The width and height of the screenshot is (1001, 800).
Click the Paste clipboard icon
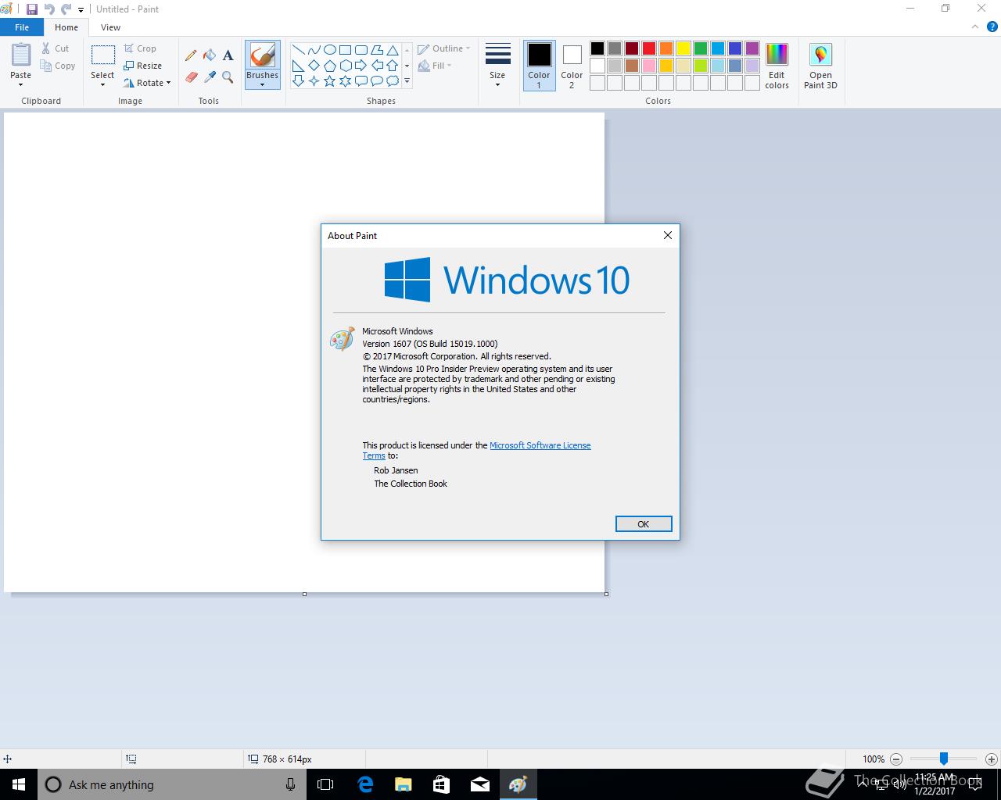21,55
